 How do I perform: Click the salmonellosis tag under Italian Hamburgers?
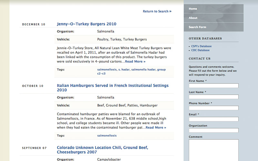click(x=107, y=136)
